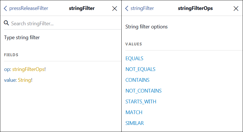Navigate back to stringFilter
243x132 pixels.
(x=142, y=8)
